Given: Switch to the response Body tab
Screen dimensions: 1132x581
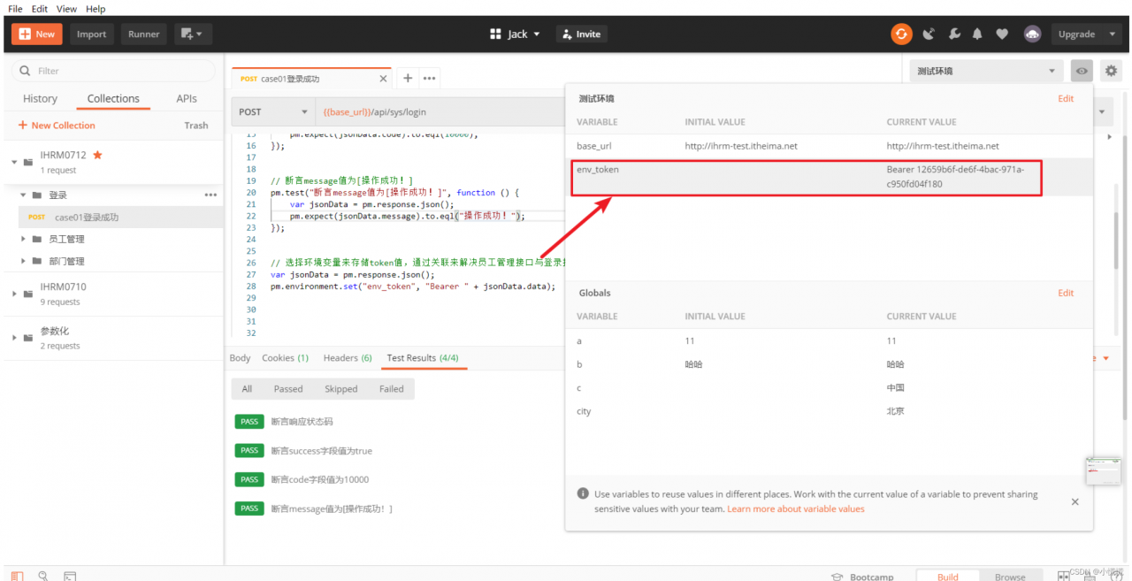Looking at the screenshot, I should coord(240,358).
